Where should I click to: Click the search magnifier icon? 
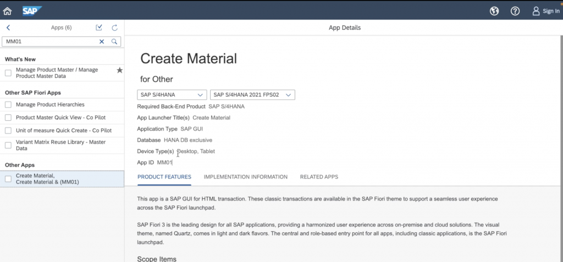(114, 41)
